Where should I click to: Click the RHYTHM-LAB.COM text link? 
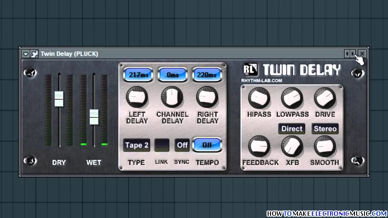coord(262,81)
